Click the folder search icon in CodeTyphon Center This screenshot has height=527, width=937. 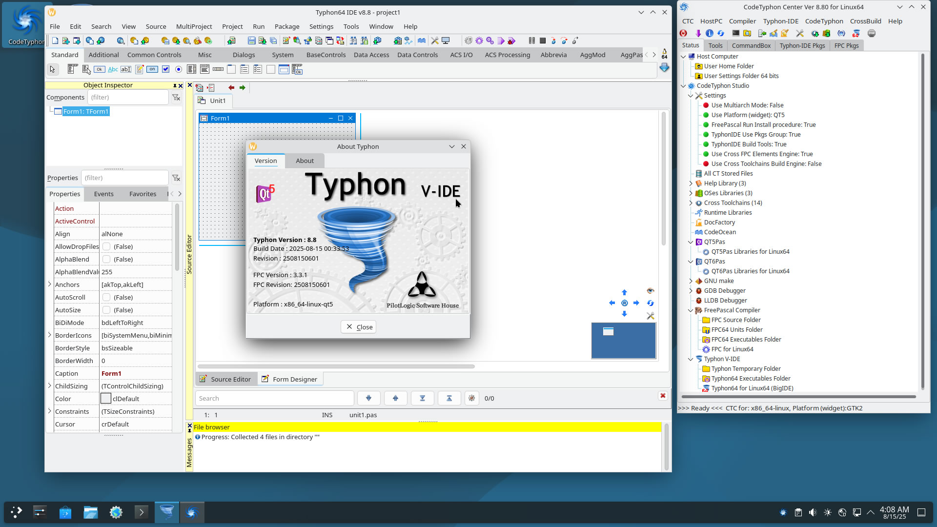point(747,33)
